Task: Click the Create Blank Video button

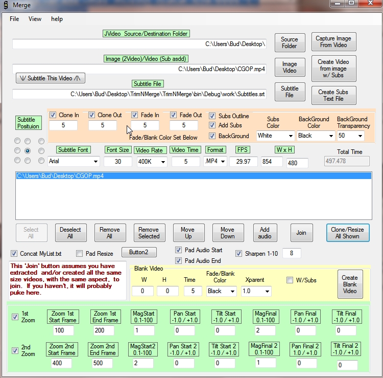Action: (350, 284)
